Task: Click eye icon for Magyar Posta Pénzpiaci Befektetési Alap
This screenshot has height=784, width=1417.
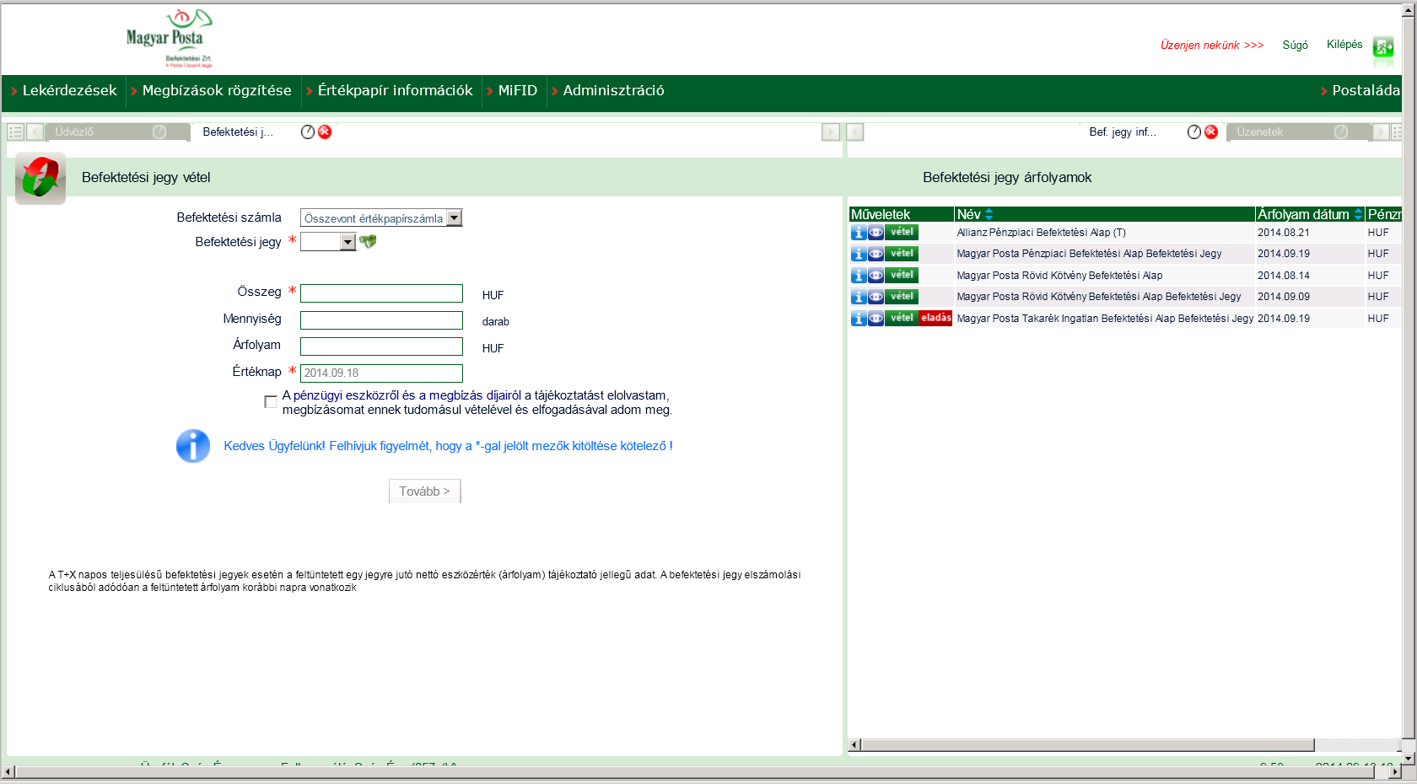Action: click(876, 254)
